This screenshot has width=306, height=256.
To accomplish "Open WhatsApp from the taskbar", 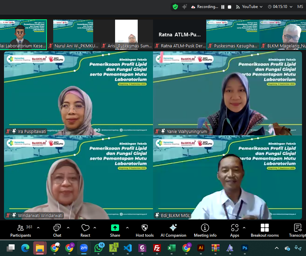I will (99, 248).
